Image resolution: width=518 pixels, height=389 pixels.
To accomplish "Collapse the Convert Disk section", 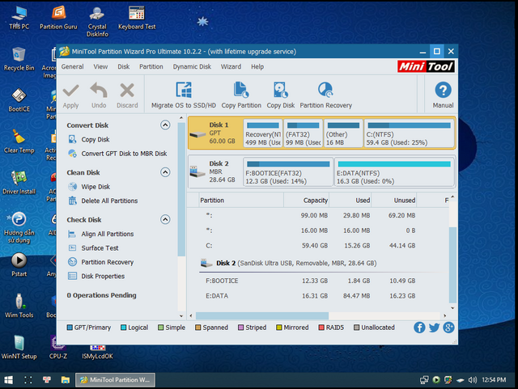I will pos(165,125).
